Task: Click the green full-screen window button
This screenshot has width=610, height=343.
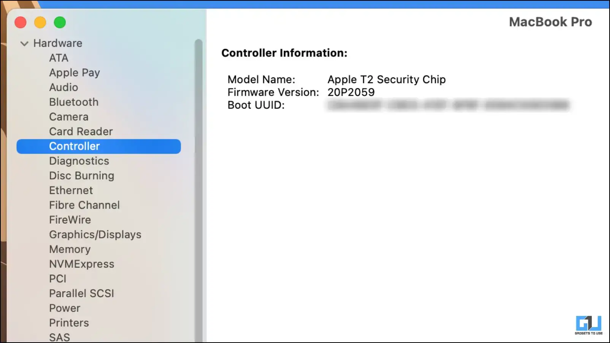Action: point(60,22)
